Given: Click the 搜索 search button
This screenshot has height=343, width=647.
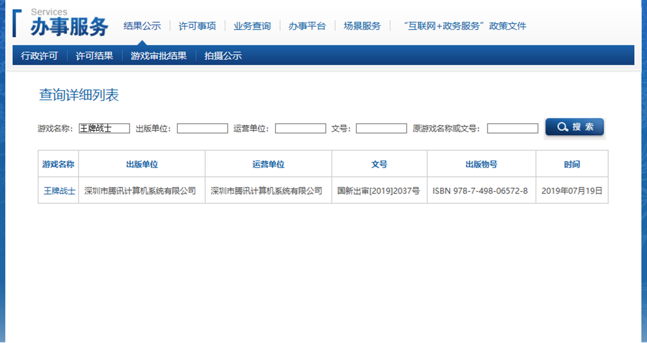Looking at the screenshot, I should click(x=574, y=127).
